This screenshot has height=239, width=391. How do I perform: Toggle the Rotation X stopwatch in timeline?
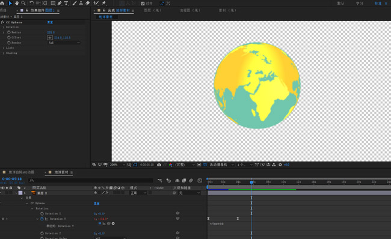point(42,214)
